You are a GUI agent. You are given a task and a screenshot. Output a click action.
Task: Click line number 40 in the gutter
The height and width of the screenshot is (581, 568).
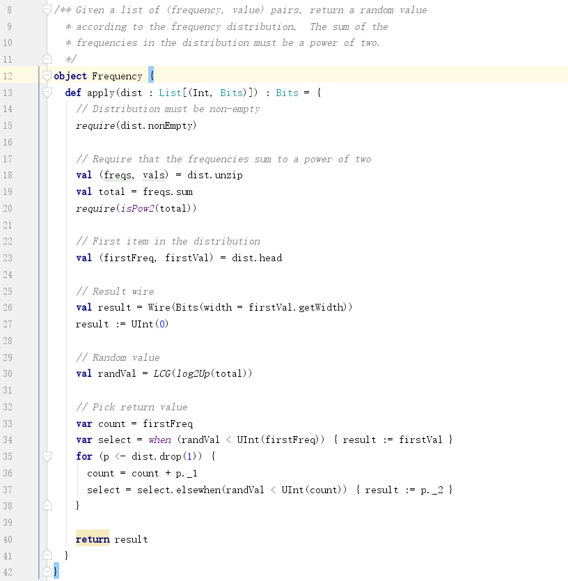point(8,539)
